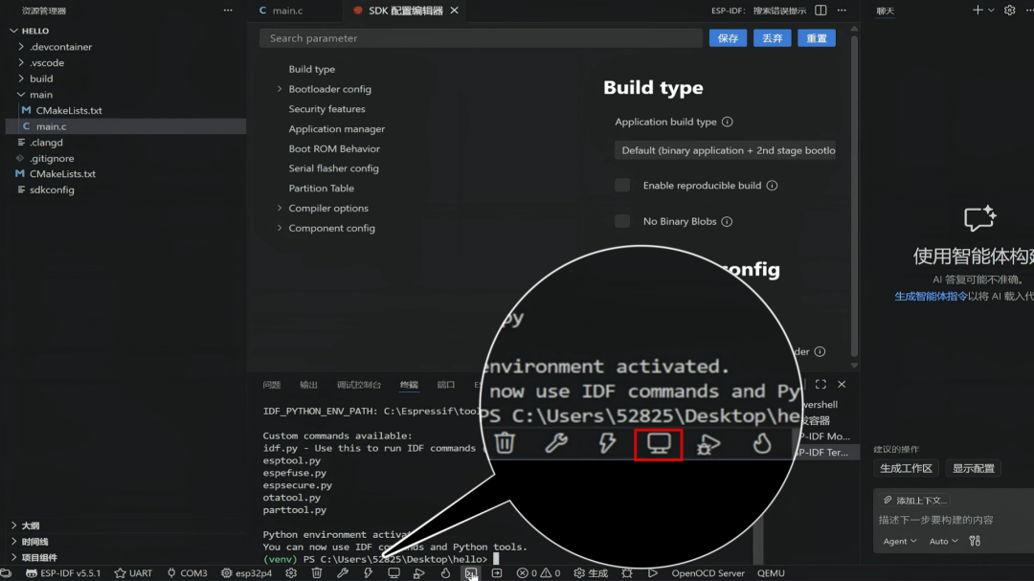
Task: Click the 丢弃 button
Action: coord(773,38)
